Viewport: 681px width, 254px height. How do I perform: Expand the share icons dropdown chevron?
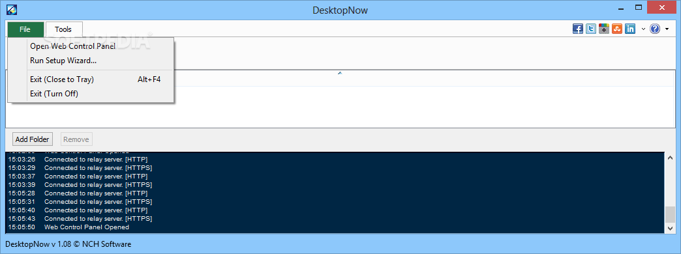pos(643,29)
